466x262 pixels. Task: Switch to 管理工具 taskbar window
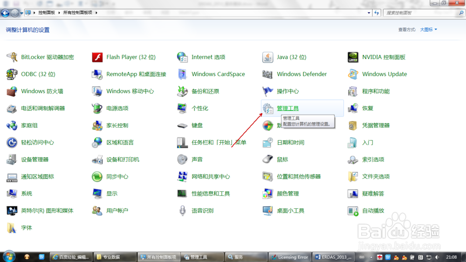(x=202, y=257)
